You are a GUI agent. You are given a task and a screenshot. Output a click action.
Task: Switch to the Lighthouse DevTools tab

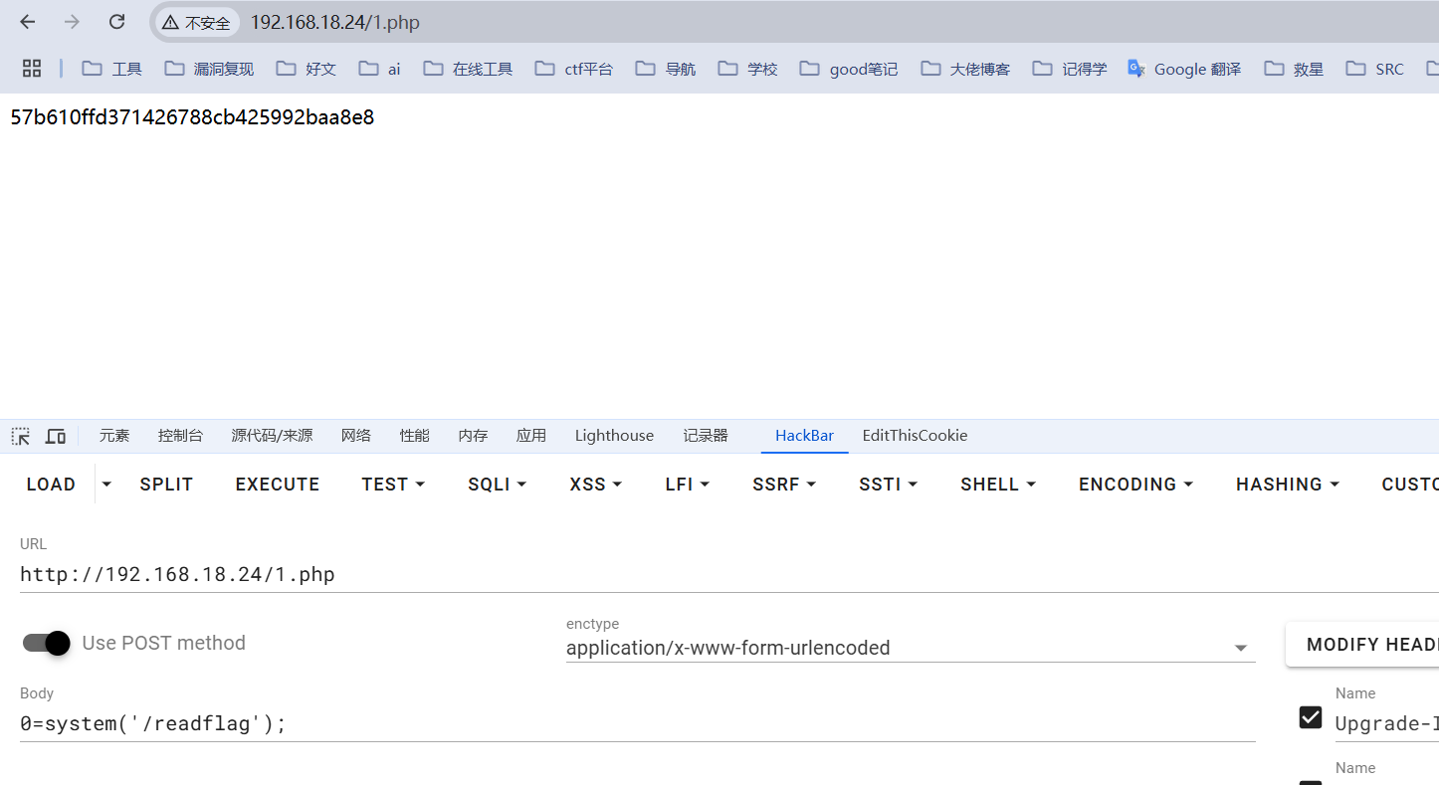[x=614, y=436]
